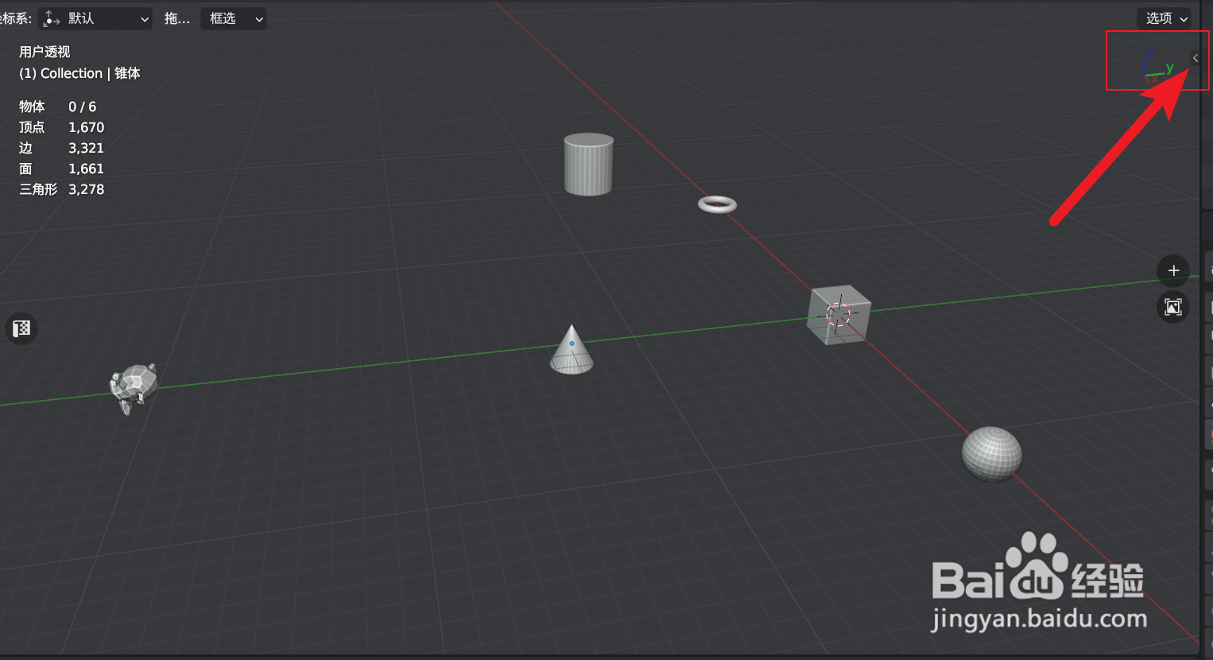Select the torus ring object
1213x660 pixels.
(717, 204)
